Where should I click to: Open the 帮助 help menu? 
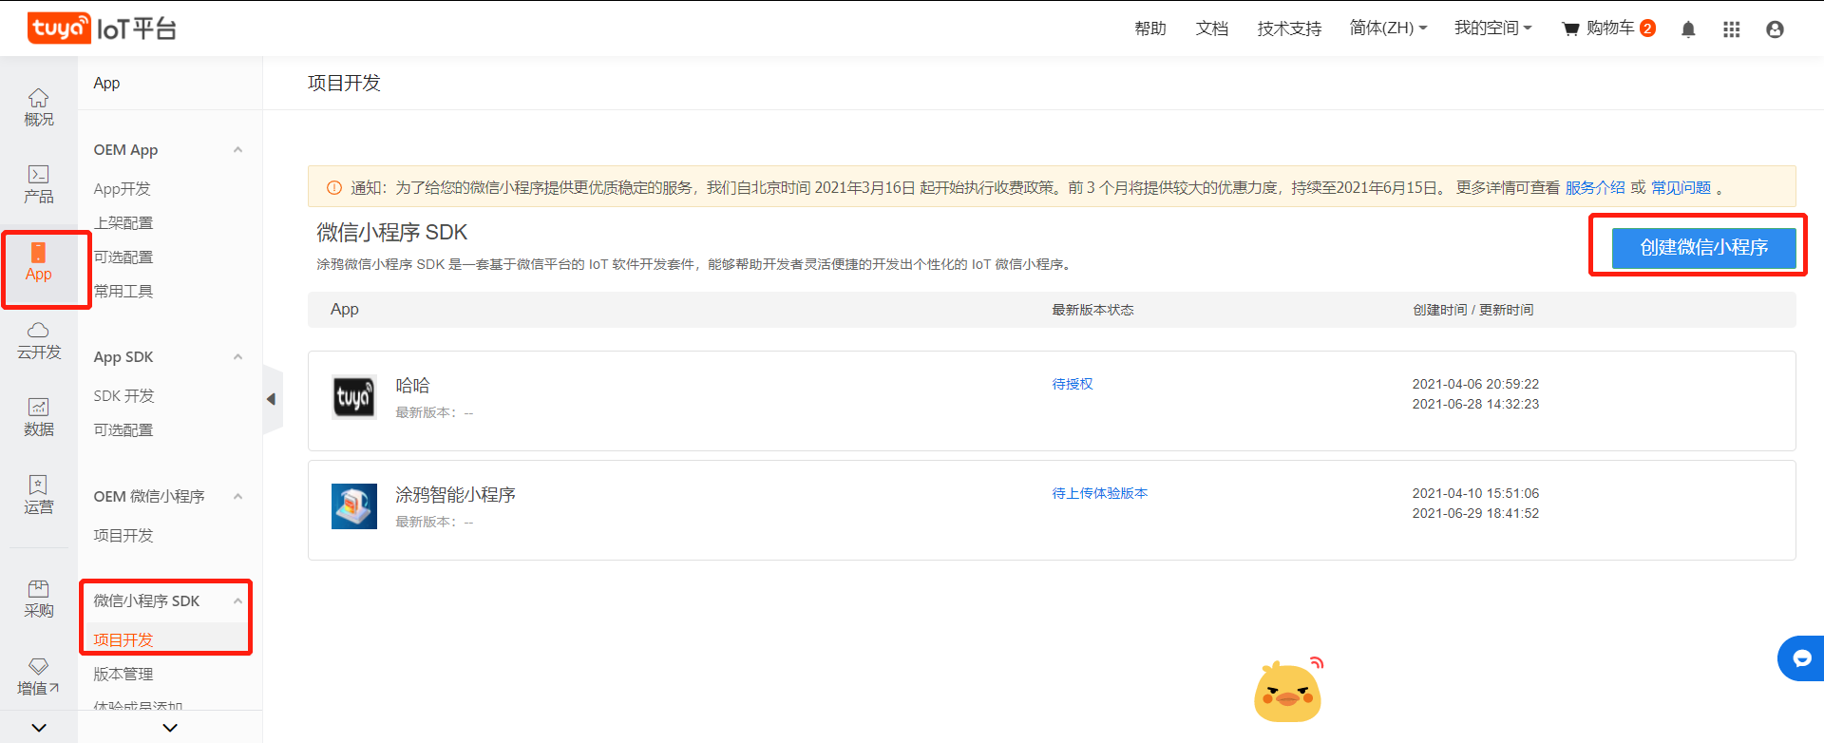tap(1150, 29)
